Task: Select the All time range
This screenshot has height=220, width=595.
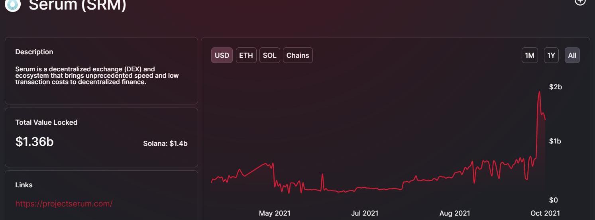Action: (x=572, y=55)
